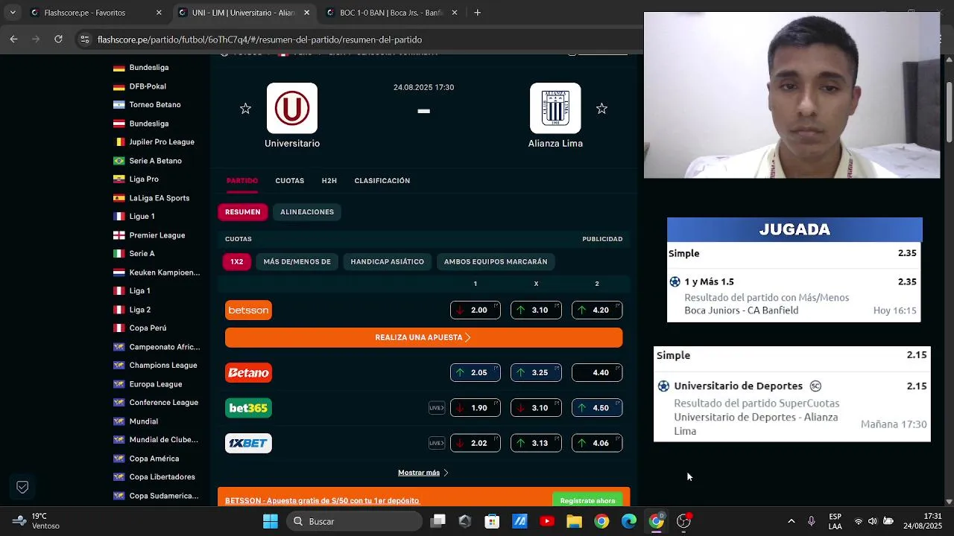
Task: Click the LIVE badge beside 1XBET
Action: point(437,443)
